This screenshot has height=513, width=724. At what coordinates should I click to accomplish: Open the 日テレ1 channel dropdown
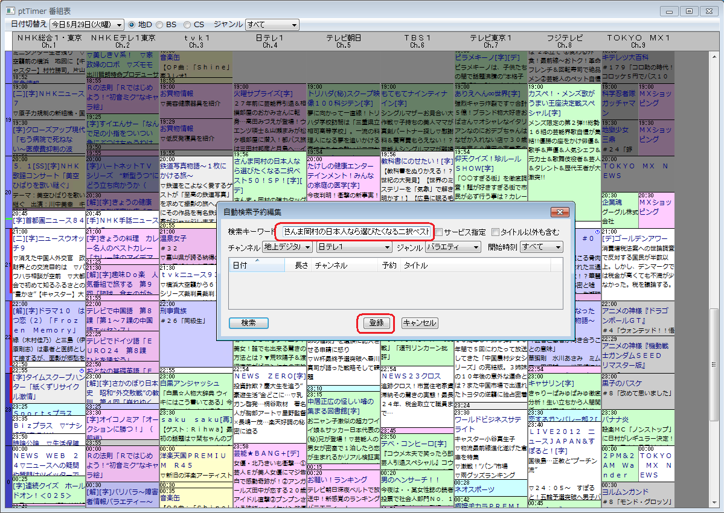click(x=354, y=247)
